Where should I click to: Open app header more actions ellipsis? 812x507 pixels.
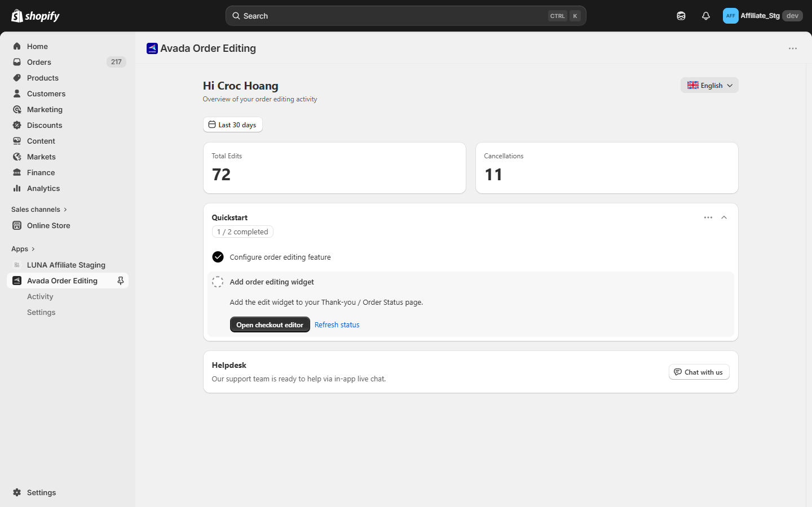click(793, 48)
